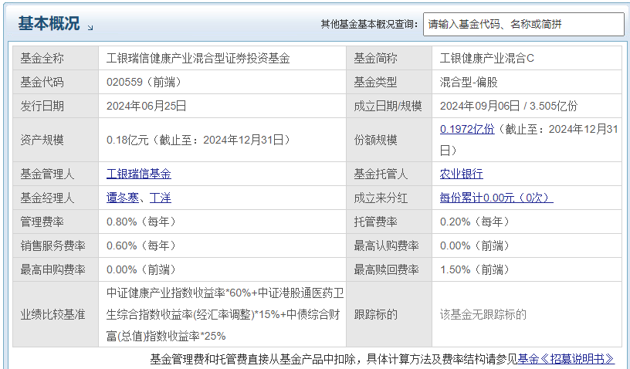
Task: Click the asset scale value 0.18亿元
Action: pyautogui.click(x=127, y=140)
